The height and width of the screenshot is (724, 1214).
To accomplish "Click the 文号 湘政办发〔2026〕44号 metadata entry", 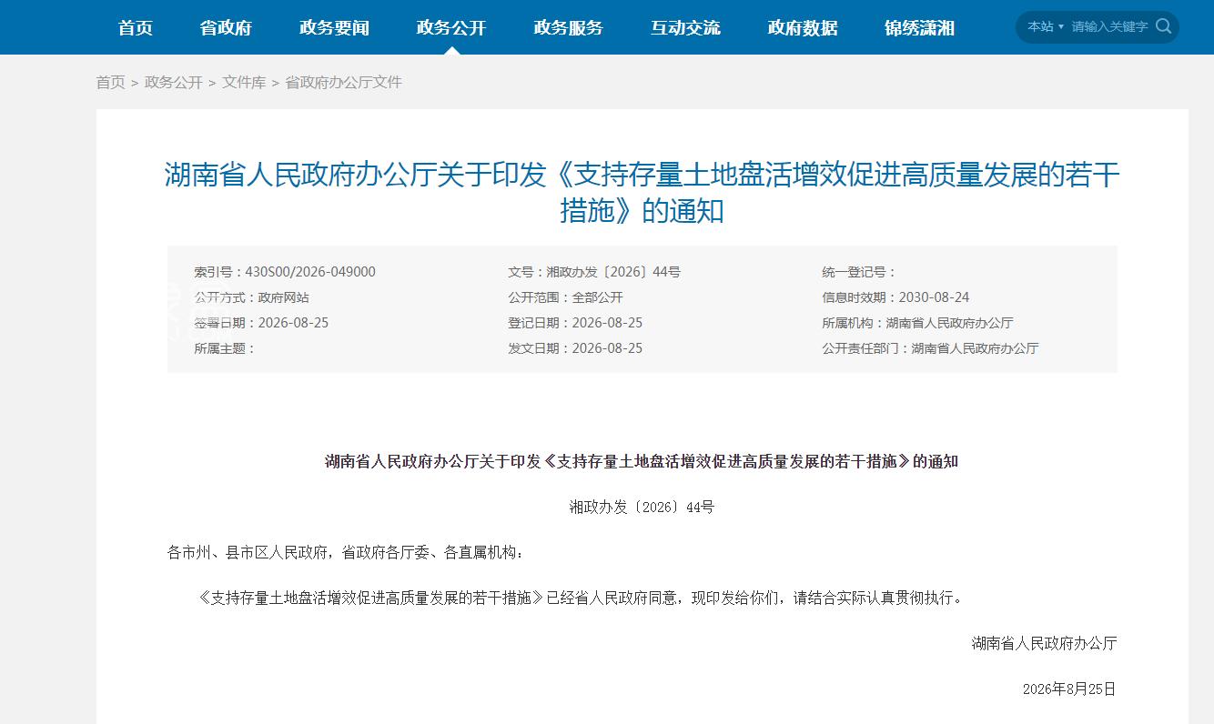I will (x=594, y=272).
